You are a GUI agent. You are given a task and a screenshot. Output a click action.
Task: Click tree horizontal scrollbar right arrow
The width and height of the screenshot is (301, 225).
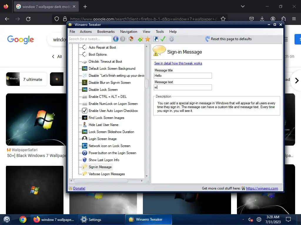tap(142, 181)
